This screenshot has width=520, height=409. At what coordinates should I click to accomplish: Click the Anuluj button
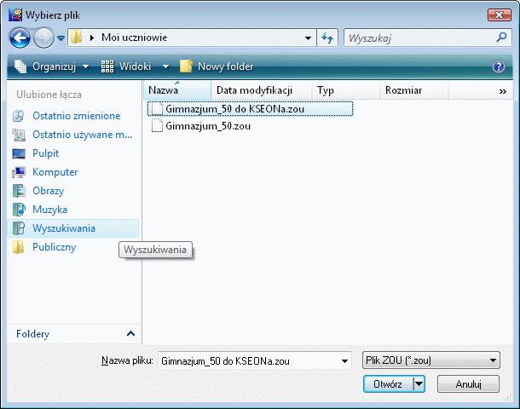(x=468, y=384)
